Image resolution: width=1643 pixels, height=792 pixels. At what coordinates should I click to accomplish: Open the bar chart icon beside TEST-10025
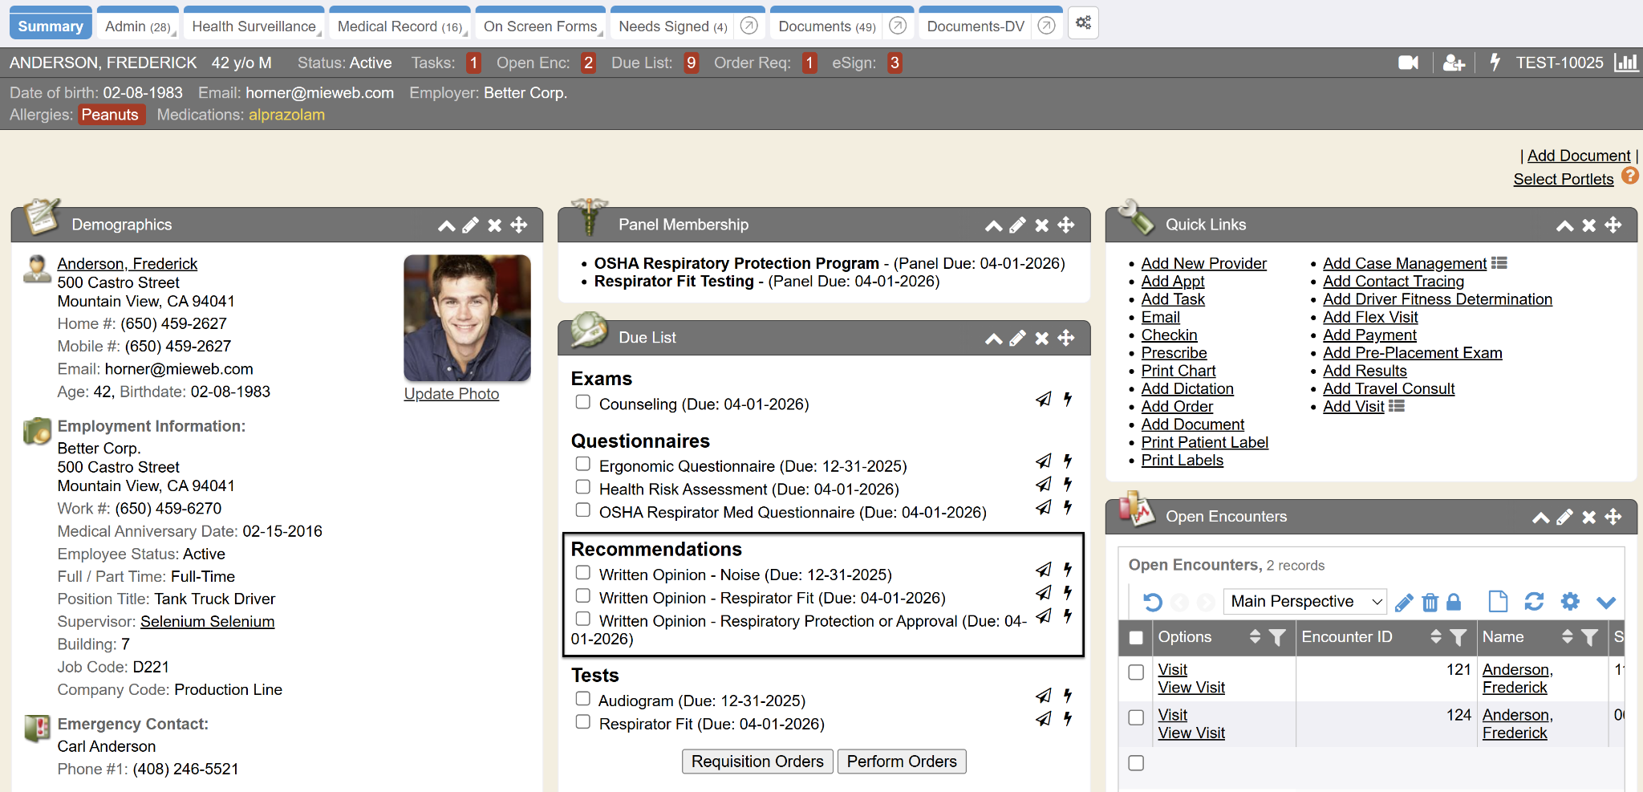click(1625, 63)
